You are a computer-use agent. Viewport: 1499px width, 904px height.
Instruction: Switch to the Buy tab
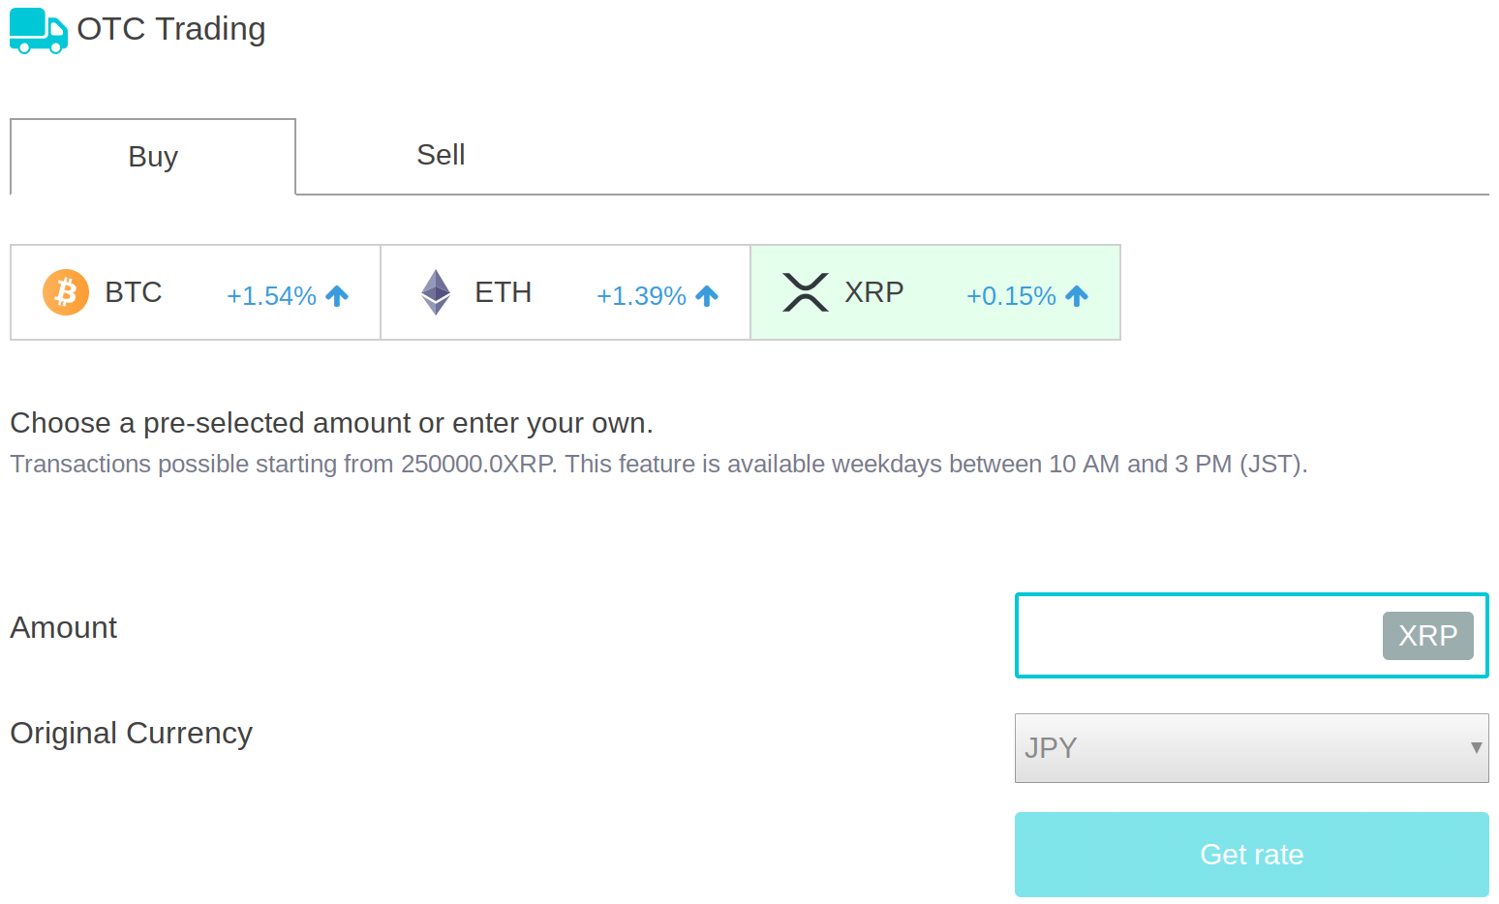[153, 157]
